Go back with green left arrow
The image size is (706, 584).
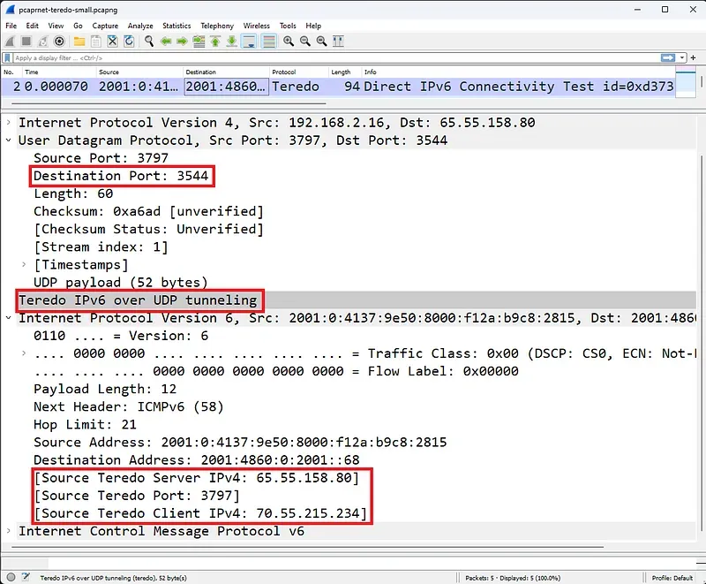point(166,42)
